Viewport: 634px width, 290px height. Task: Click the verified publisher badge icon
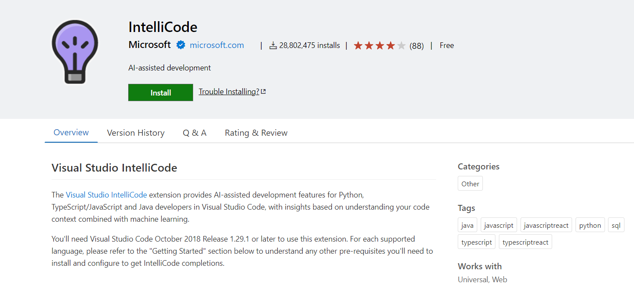pyautogui.click(x=181, y=45)
